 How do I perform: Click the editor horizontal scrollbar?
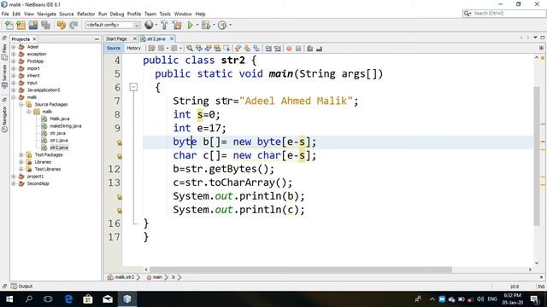click(300, 269)
